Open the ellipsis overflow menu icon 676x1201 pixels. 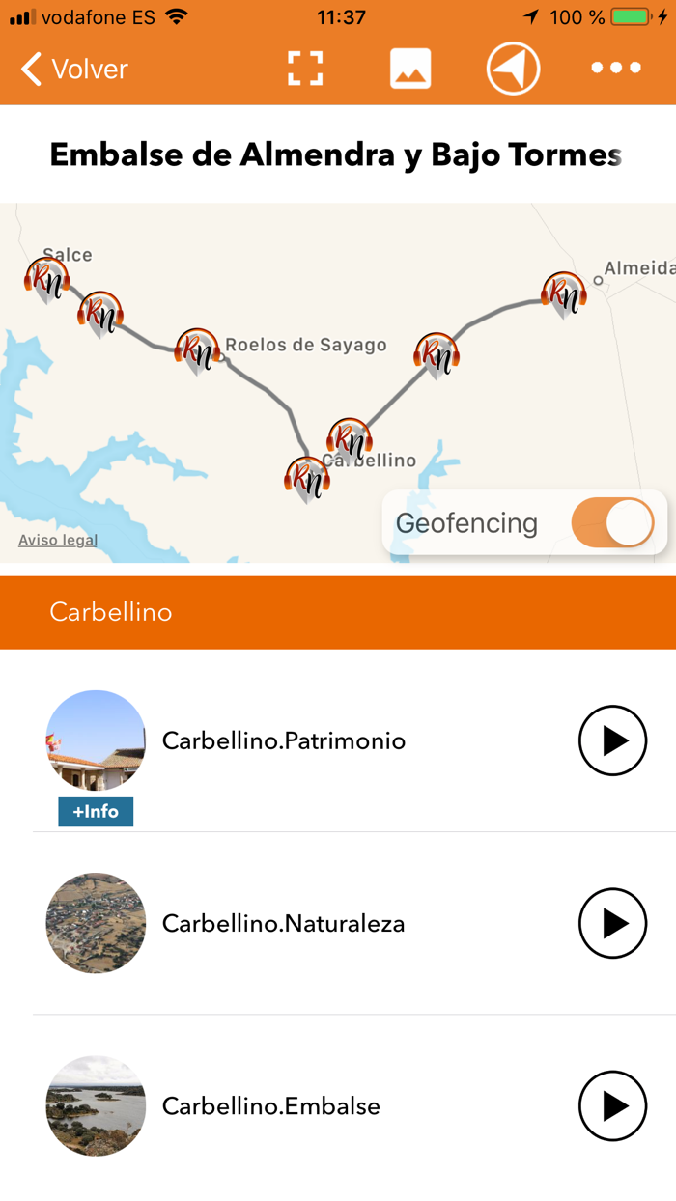(615, 68)
